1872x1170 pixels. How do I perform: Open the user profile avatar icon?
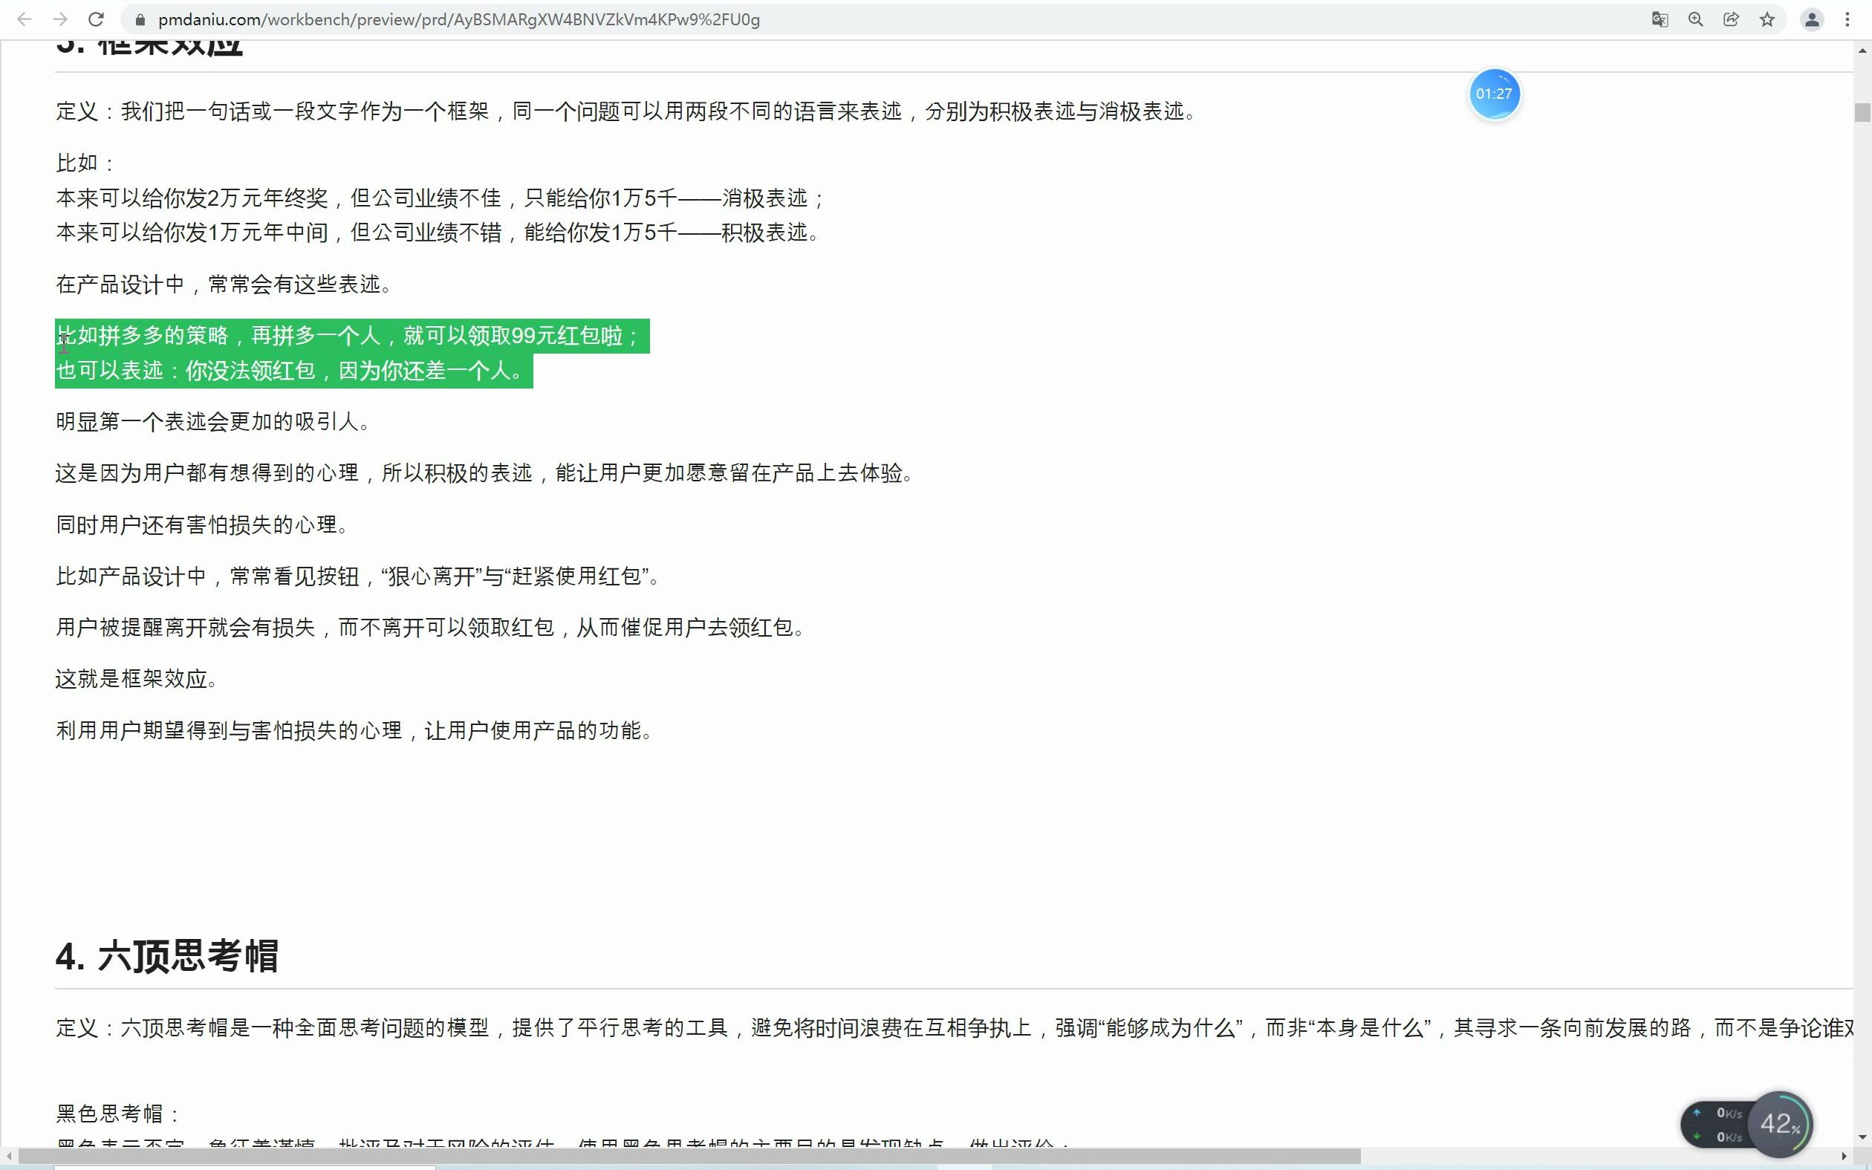(x=1812, y=19)
